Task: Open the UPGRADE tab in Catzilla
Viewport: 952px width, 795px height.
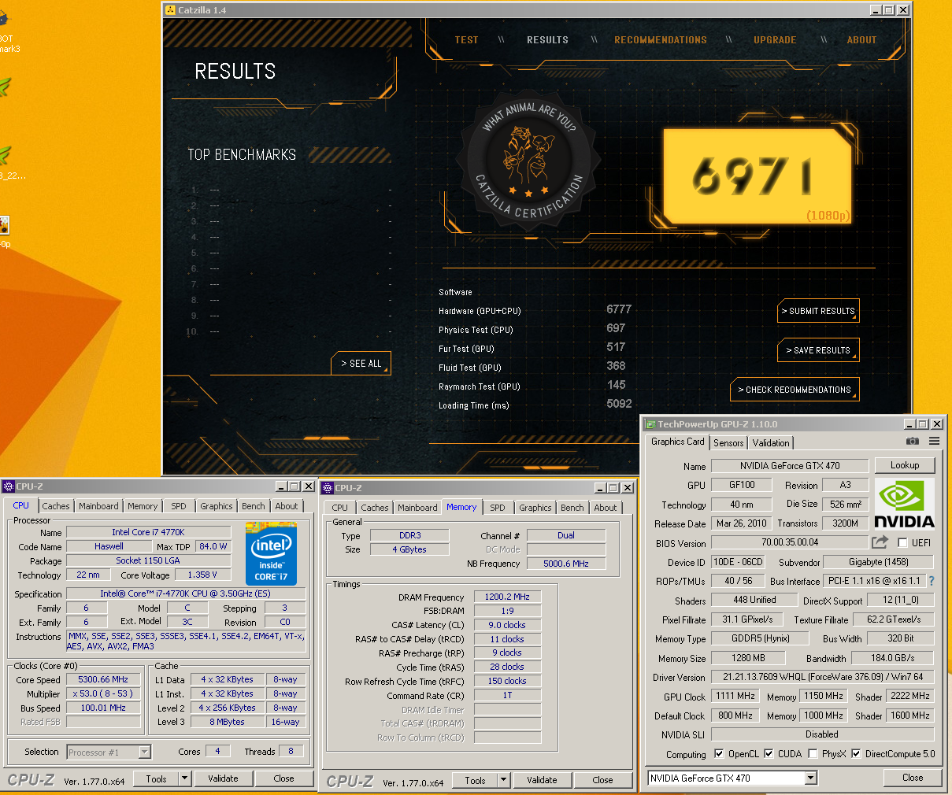Action: (x=775, y=39)
